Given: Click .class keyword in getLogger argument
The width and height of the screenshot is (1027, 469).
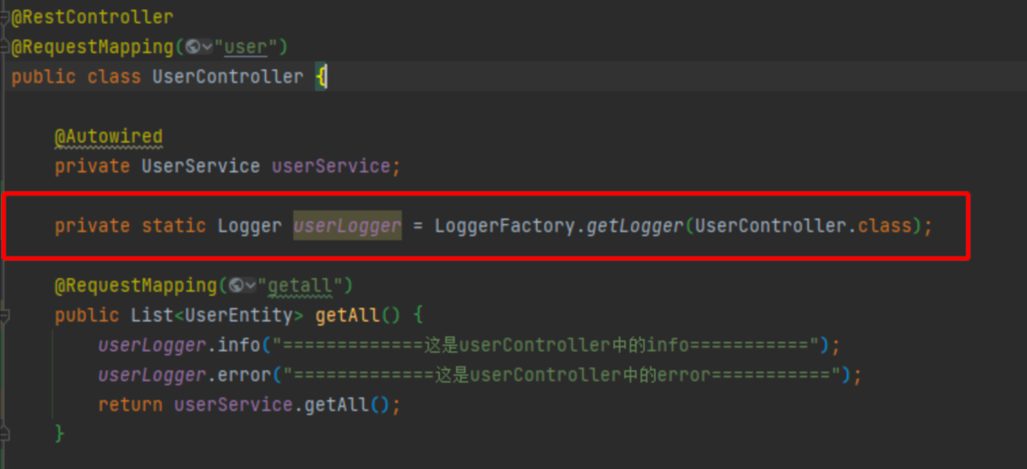Looking at the screenshot, I should [x=885, y=226].
